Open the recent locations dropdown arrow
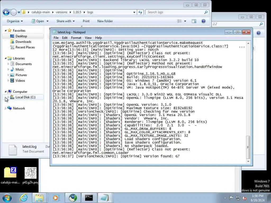The width and height of the screenshot is (271, 203). tap(19, 12)
